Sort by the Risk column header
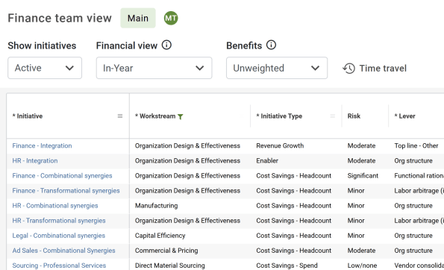Screen dimensions: 444x270 (354, 116)
